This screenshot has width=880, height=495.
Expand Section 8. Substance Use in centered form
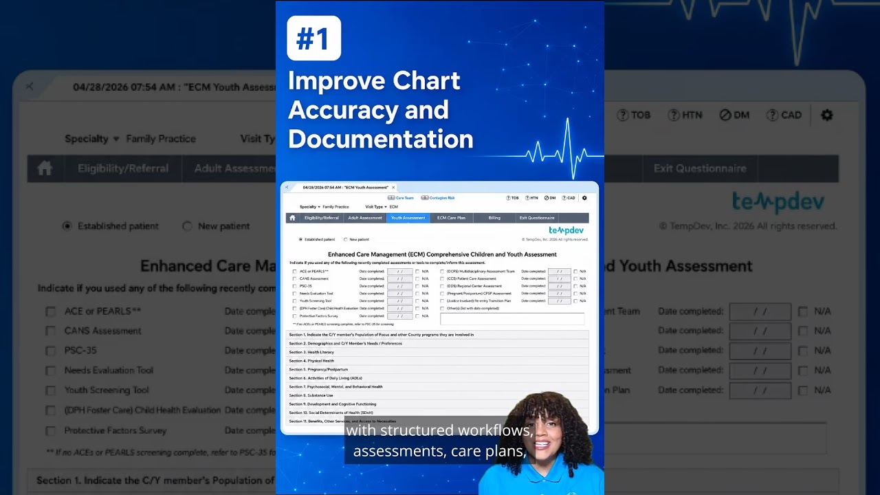437,395
